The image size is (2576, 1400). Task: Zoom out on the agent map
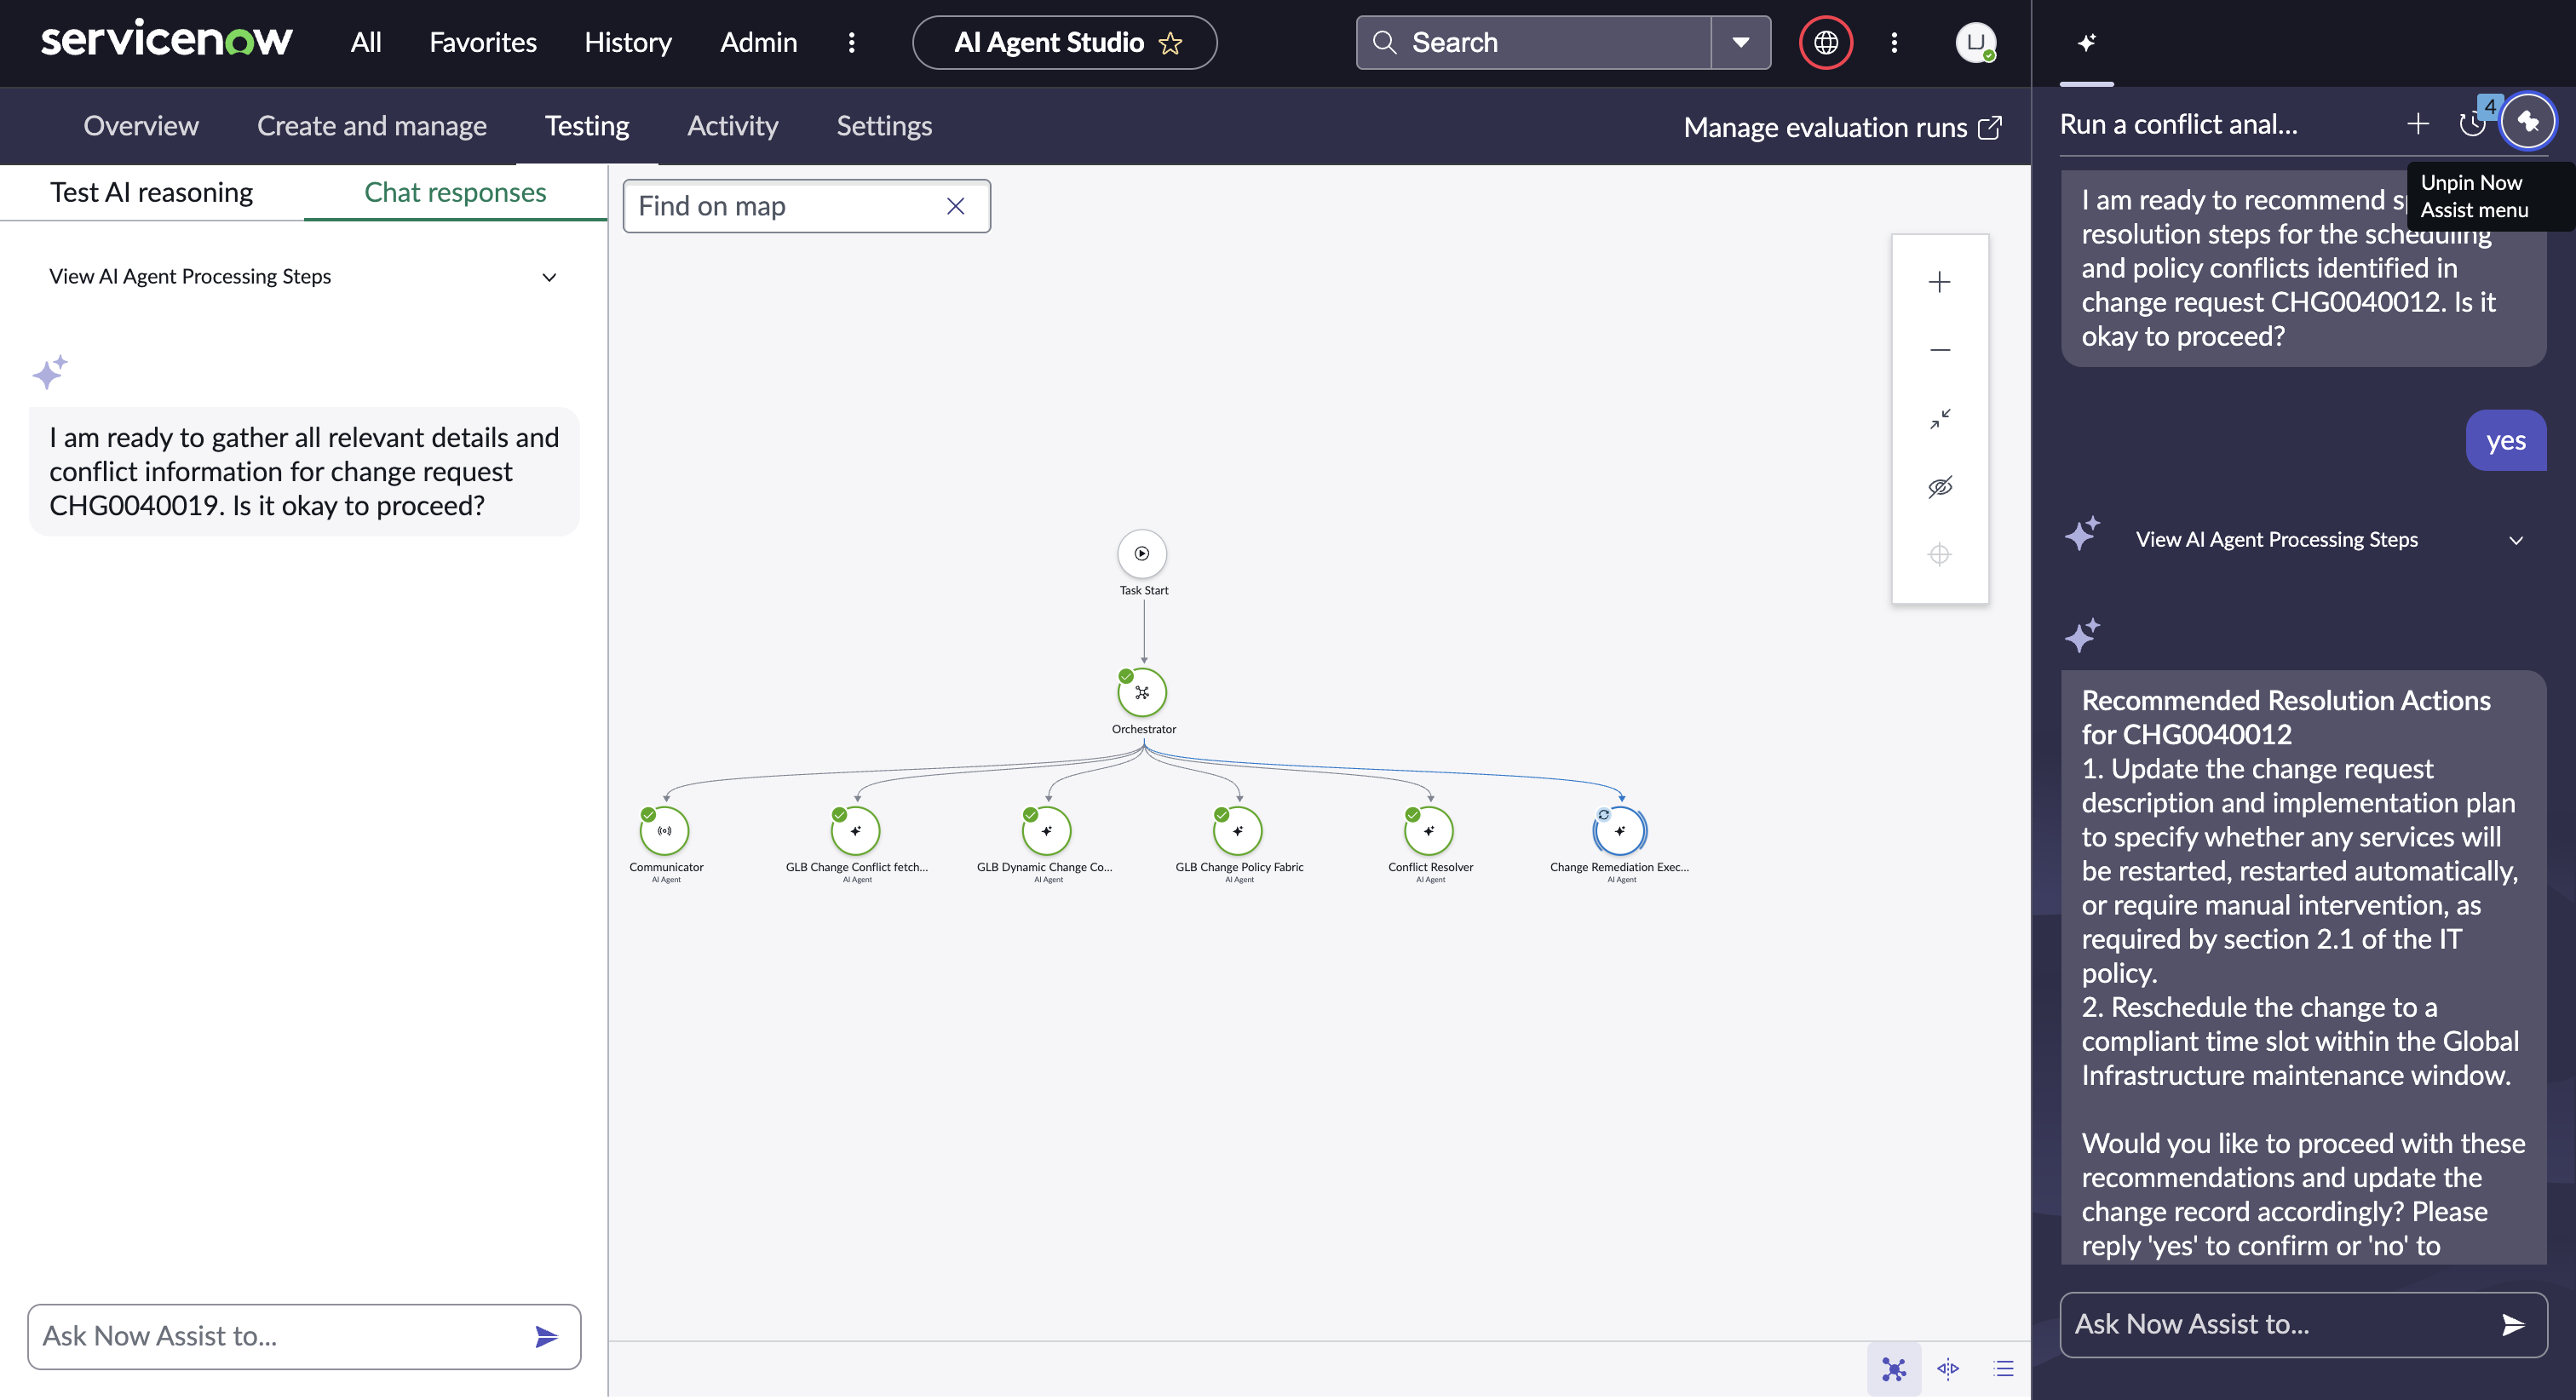(x=1939, y=350)
